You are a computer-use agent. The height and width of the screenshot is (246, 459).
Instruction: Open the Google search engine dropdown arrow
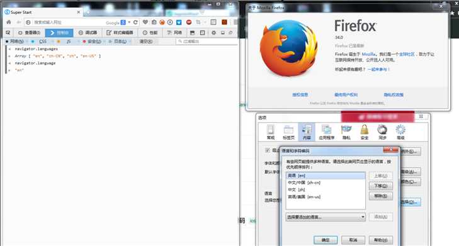click(x=129, y=22)
